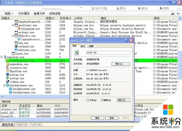The height and width of the screenshot is (131, 182).
Task: Click the process list scroll up arrow
Action: point(180,18)
